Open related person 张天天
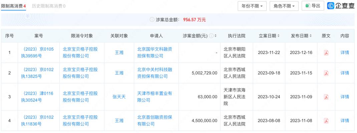357x133 pixels. (119, 97)
